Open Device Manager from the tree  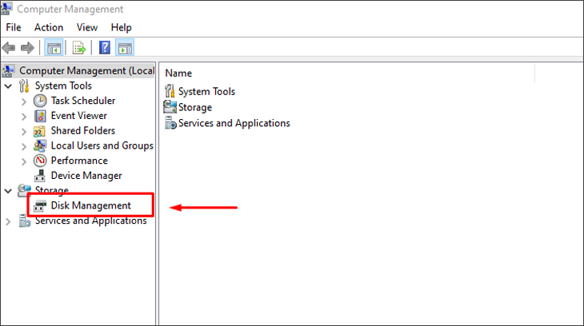click(x=86, y=176)
